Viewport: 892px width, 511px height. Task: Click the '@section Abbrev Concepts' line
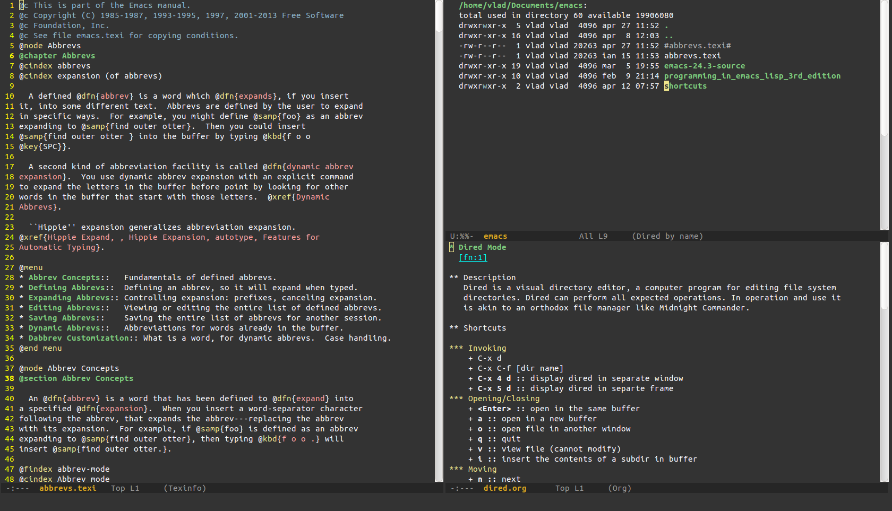point(76,378)
